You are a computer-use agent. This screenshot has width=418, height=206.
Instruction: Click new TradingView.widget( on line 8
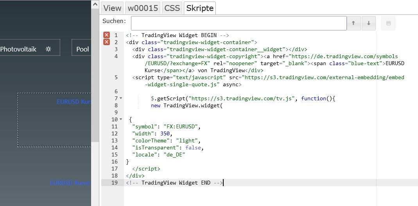click(187, 105)
